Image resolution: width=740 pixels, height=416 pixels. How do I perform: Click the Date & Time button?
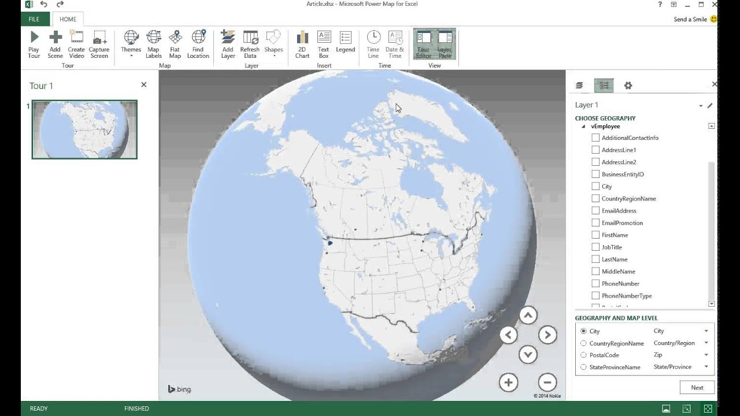[395, 44]
